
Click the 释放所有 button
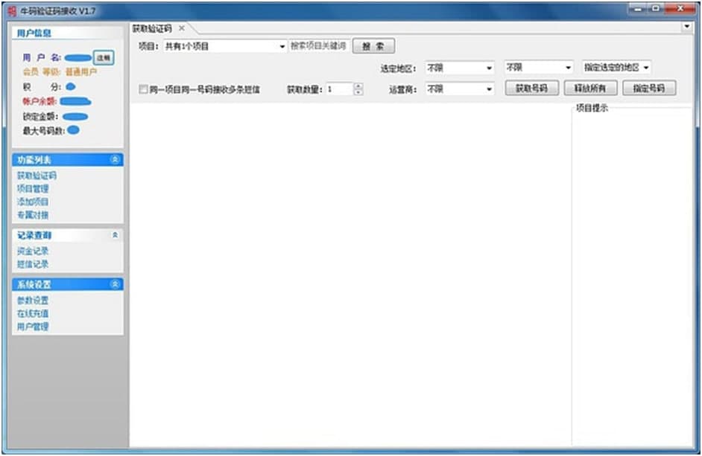(590, 88)
